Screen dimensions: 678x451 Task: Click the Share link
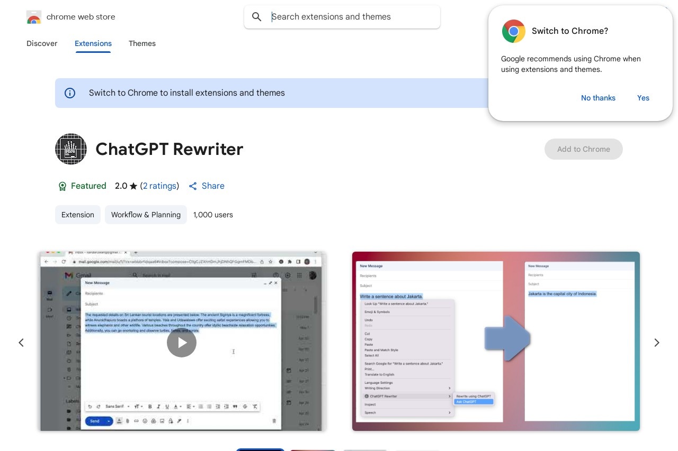point(207,186)
